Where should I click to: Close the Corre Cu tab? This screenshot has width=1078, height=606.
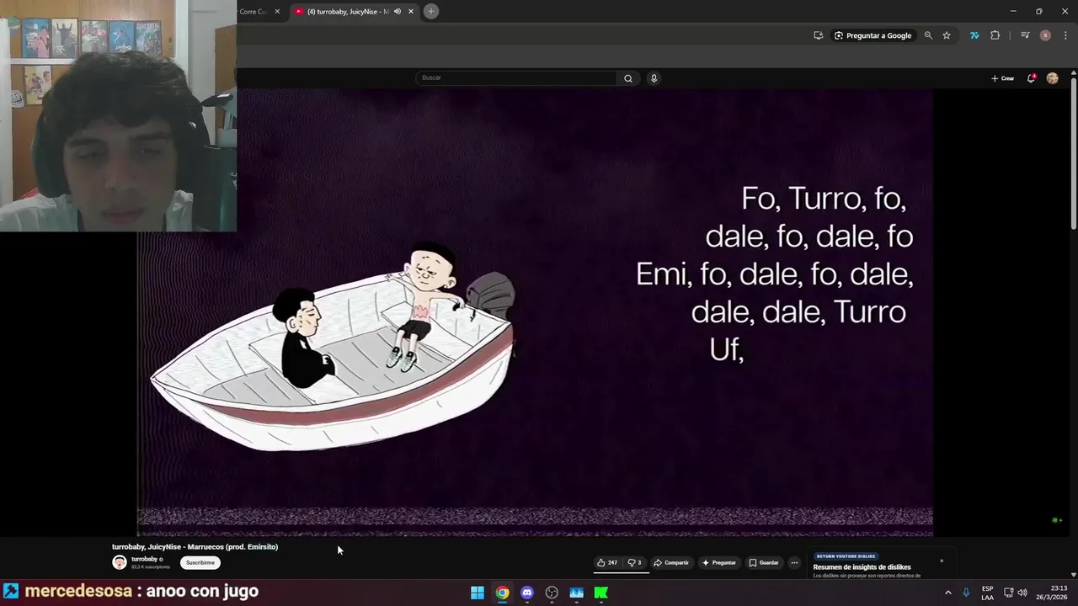277,12
